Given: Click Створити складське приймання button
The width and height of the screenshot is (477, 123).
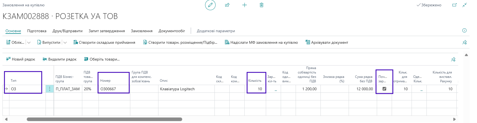Looking at the screenshot, I should (x=104, y=42).
